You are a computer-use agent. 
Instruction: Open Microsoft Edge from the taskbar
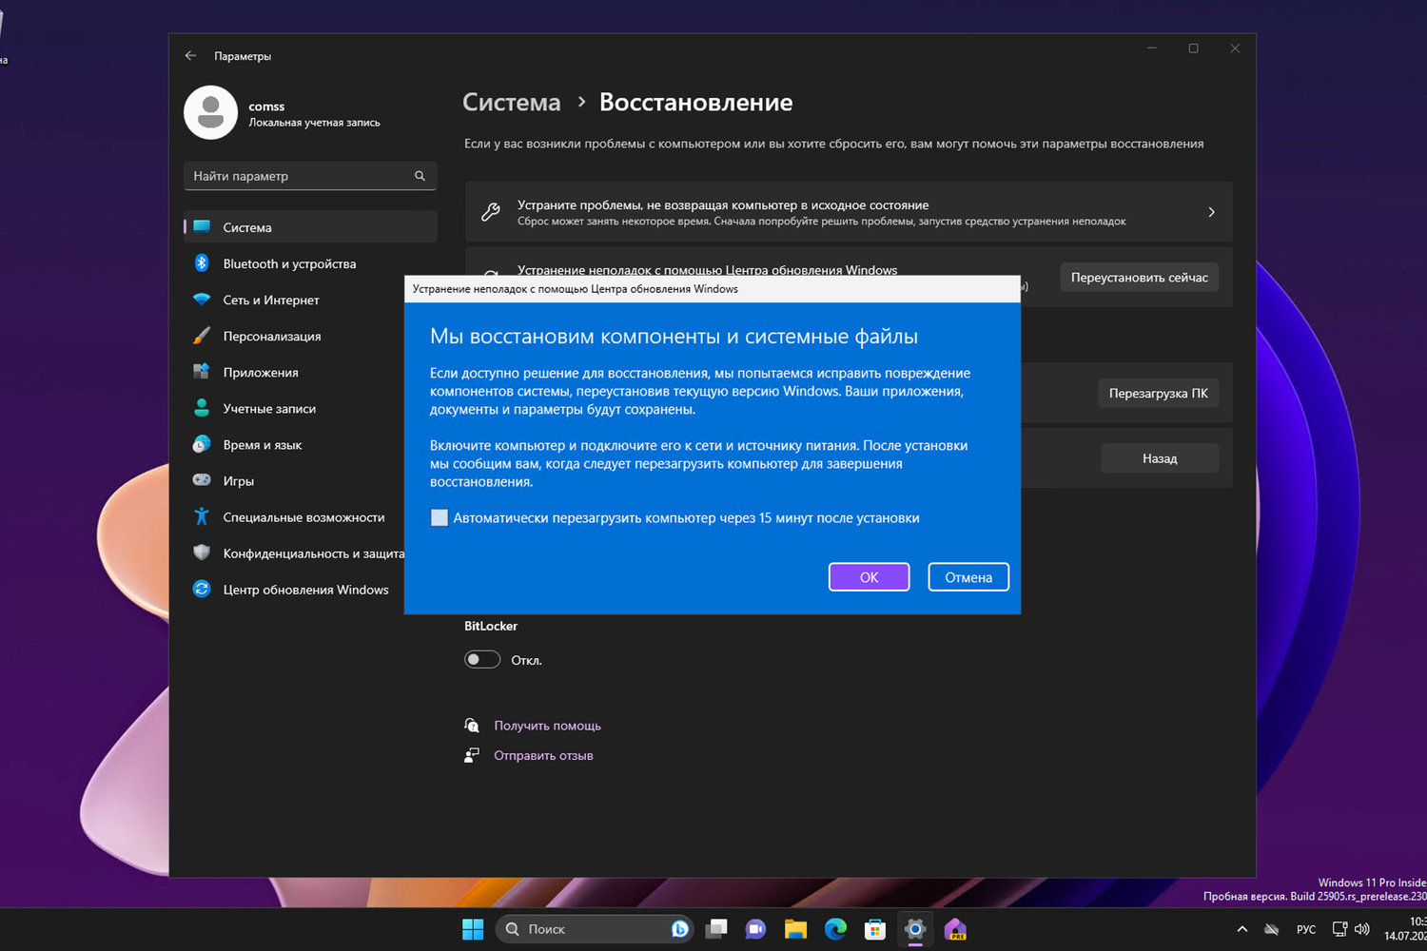pos(835,929)
